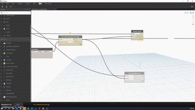
Task: Expand the Revit library category
Action: pyautogui.click(x=1, y=29)
